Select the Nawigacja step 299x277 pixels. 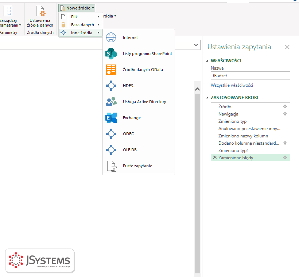[251, 114]
